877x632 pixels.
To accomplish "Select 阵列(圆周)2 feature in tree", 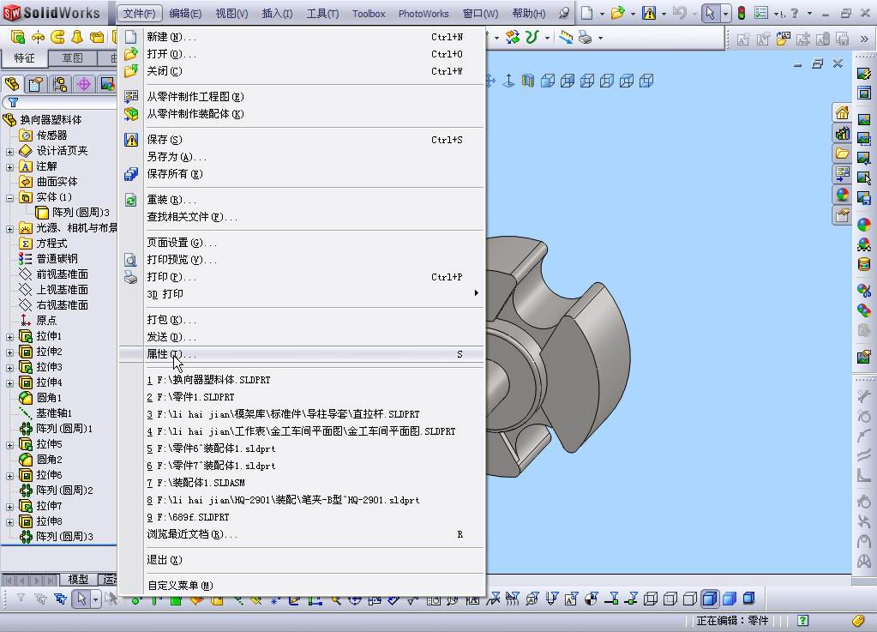I will pos(56,491).
